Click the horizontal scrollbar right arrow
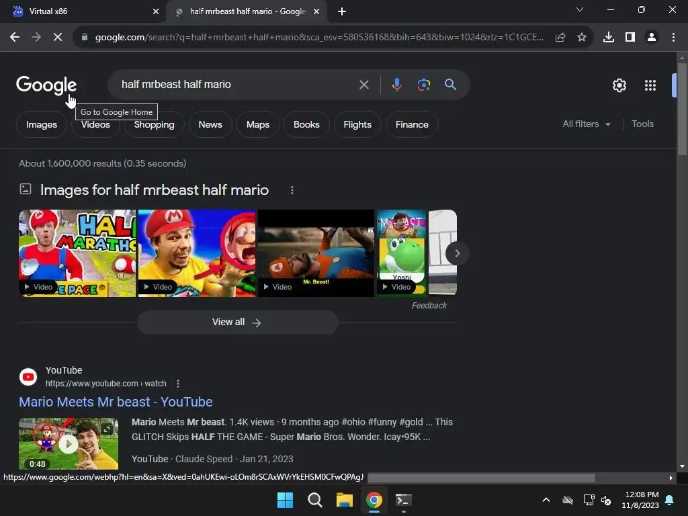 (671, 478)
